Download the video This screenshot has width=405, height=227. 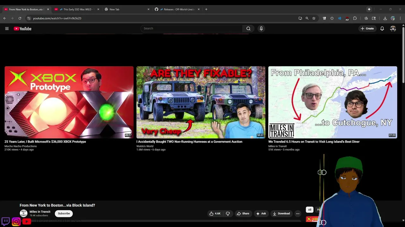[281, 213]
